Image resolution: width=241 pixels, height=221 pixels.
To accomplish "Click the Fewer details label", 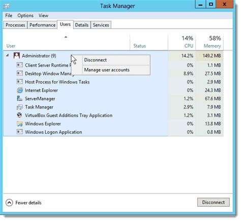I will [x=28, y=203].
